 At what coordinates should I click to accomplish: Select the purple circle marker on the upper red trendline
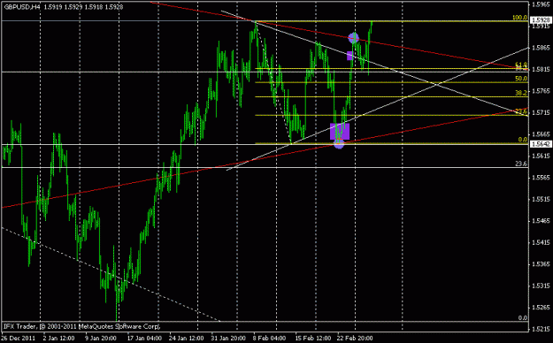353,38
